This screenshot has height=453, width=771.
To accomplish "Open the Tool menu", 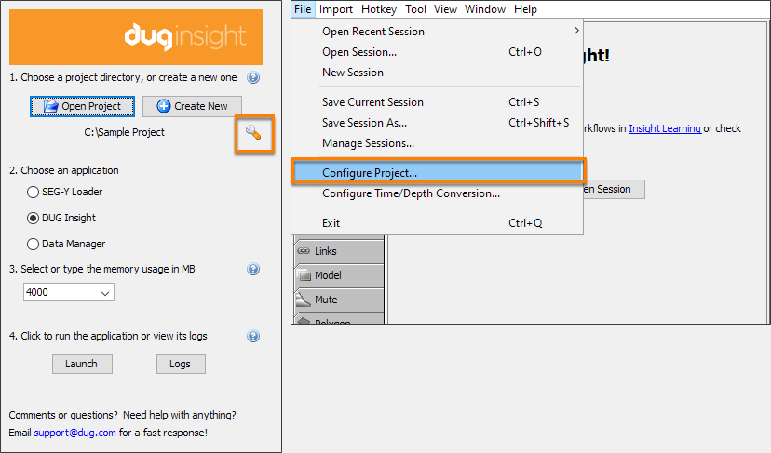I will pyautogui.click(x=415, y=9).
